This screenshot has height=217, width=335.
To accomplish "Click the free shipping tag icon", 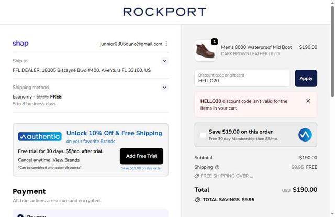I will coord(197,176).
